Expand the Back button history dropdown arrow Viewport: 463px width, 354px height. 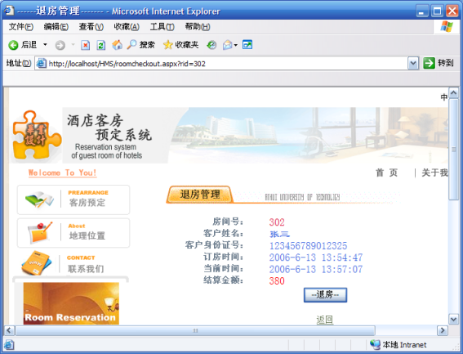[x=45, y=45]
